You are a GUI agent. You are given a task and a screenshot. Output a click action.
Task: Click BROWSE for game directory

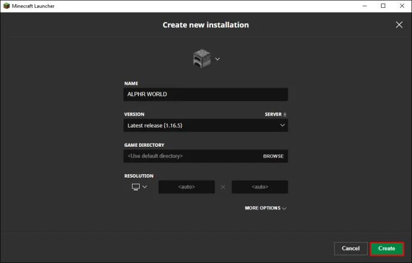(x=273, y=156)
